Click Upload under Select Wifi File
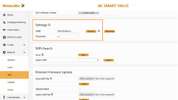Image resolution: width=178 pixels, height=100 pixels. [84, 99]
